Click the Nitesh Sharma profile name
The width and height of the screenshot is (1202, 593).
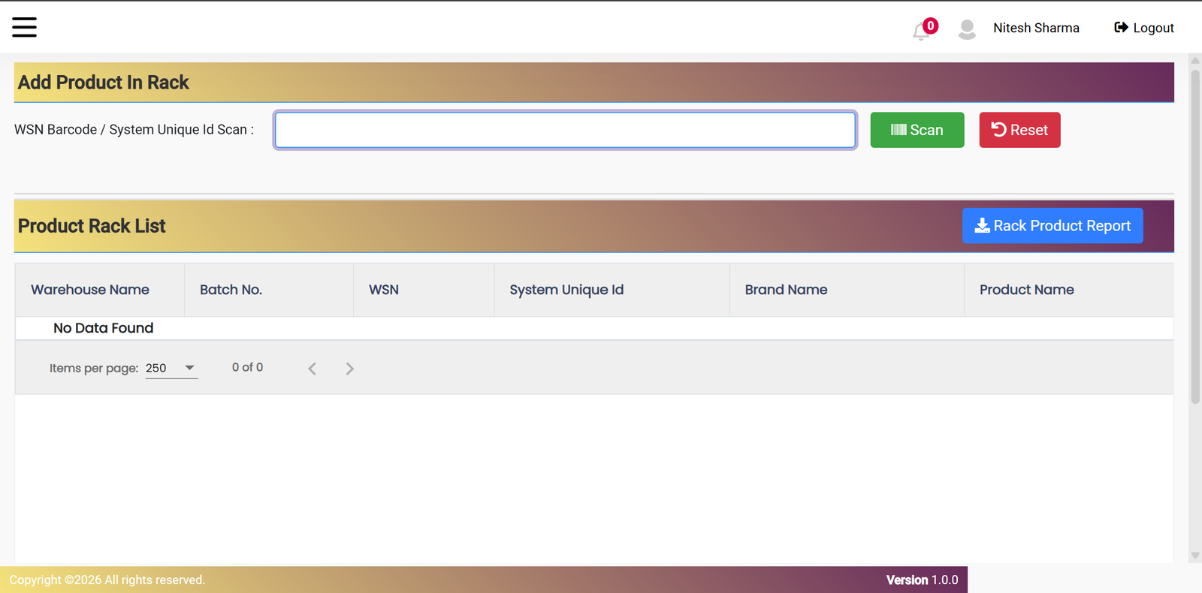tap(1036, 28)
